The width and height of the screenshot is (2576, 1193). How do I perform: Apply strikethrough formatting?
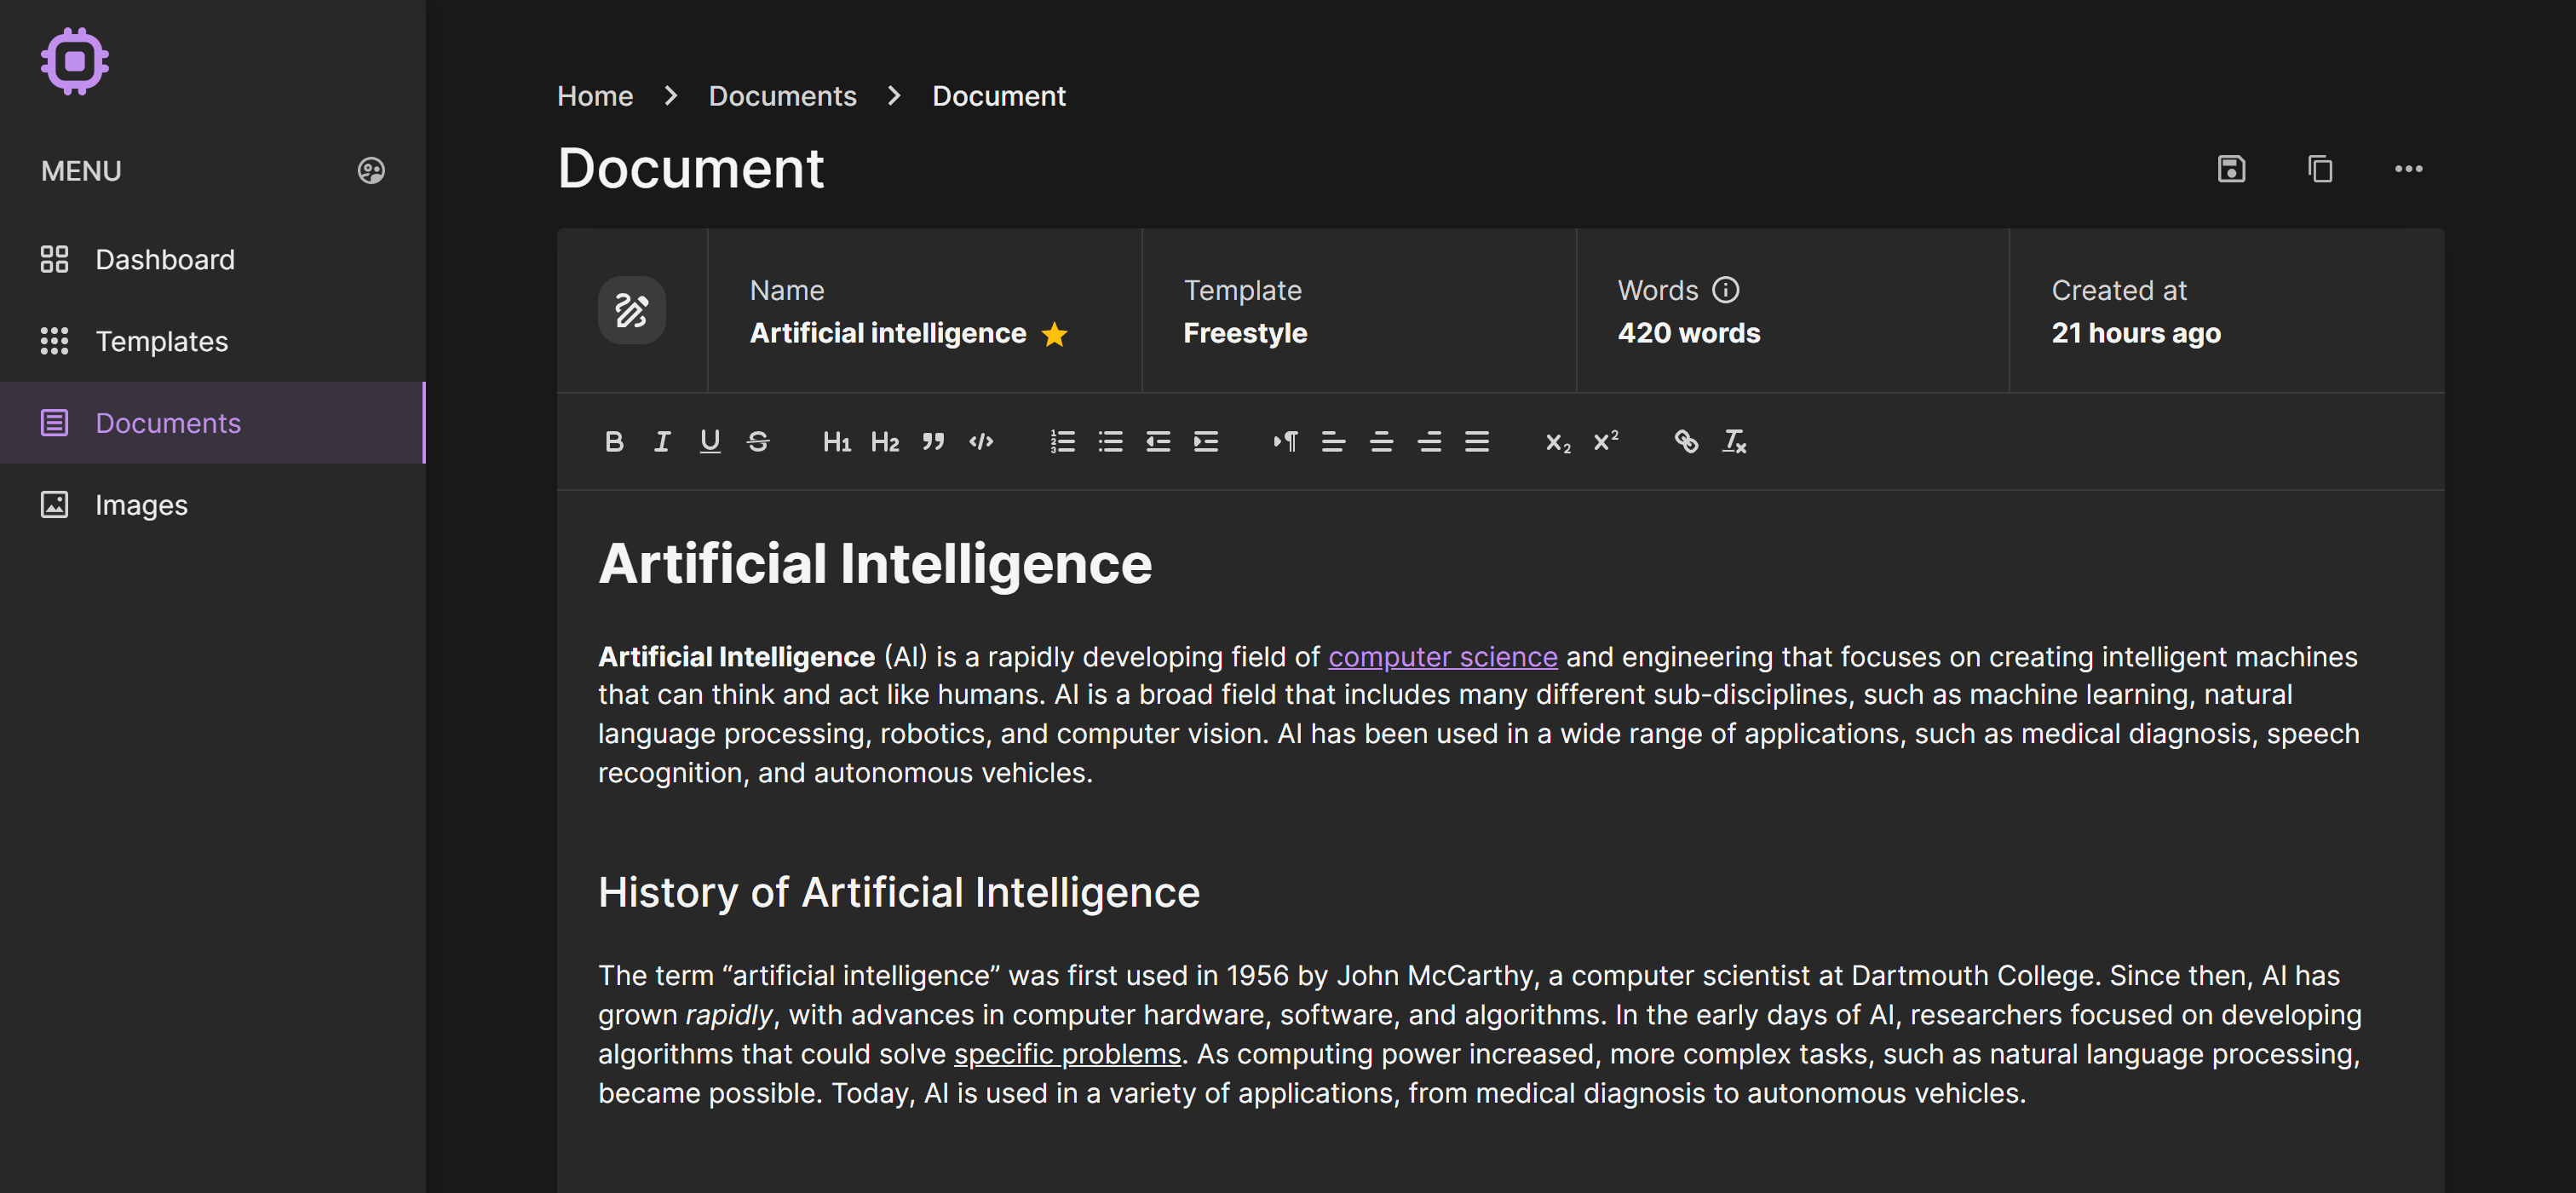click(758, 441)
